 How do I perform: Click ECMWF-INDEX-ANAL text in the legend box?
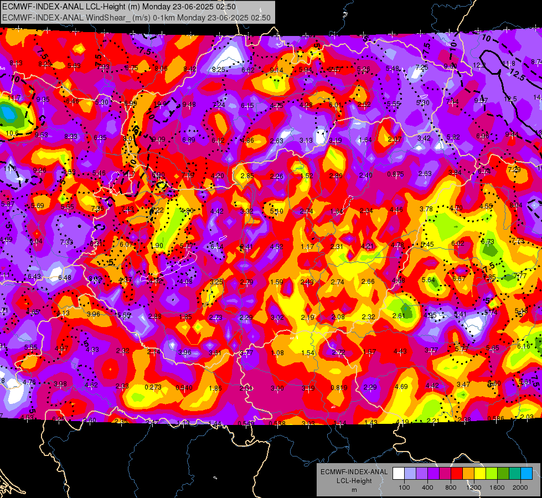[x=354, y=472]
